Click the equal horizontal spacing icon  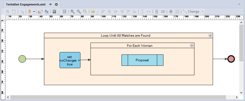coord(149,11)
